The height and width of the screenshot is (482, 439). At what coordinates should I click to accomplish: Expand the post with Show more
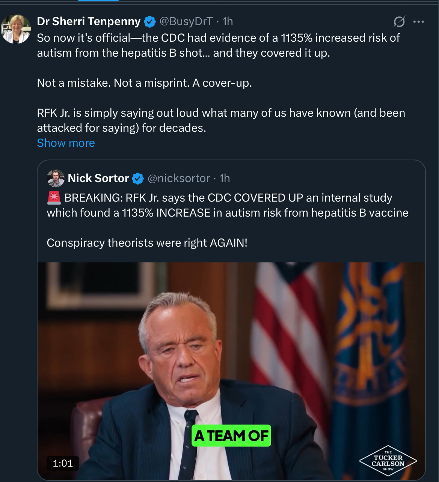click(66, 143)
